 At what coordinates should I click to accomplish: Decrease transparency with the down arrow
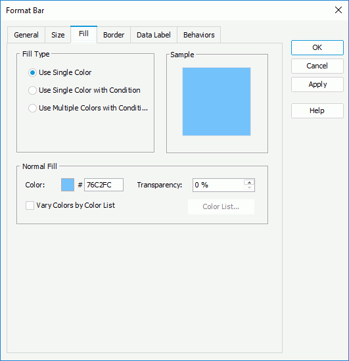pyautogui.click(x=249, y=188)
